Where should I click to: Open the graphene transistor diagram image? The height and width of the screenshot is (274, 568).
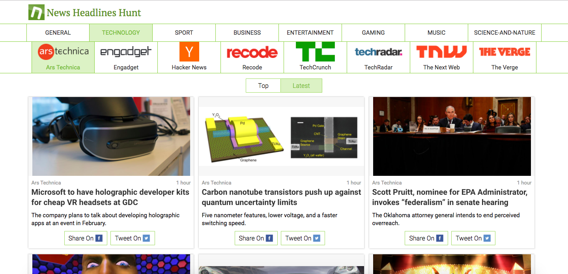point(281,136)
